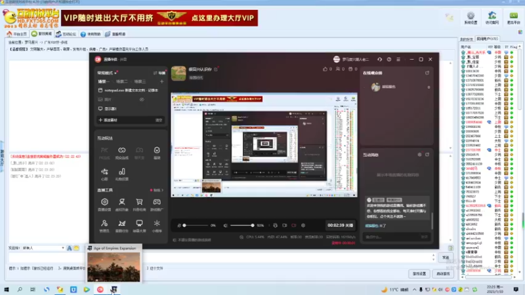Open hamburger menu in live companion title bar
Image resolution: width=525 pixels, height=295 pixels.
pos(398,59)
